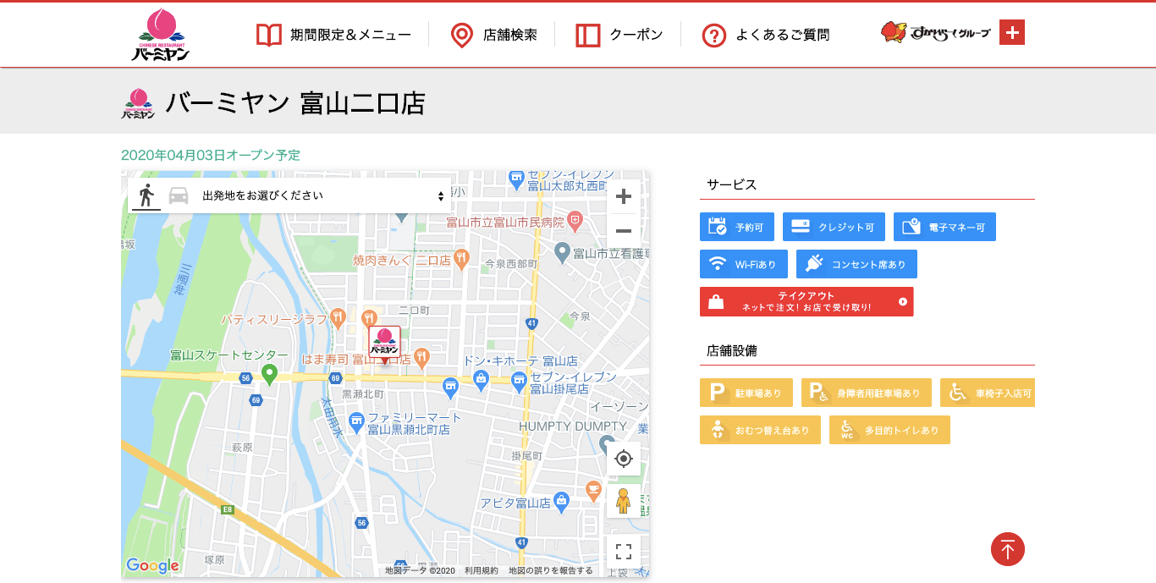Click 地図の誤りを報告する map error link
The width and height of the screenshot is (1156, 583).
click(x=551, y=570)
